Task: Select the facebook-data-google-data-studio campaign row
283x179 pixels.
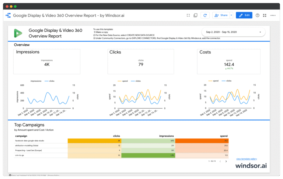Action: pos(121,141)
